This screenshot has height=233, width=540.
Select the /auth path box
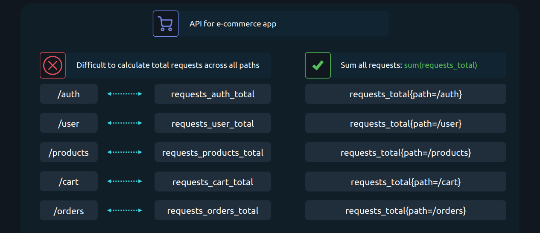(x=69, y=94)
